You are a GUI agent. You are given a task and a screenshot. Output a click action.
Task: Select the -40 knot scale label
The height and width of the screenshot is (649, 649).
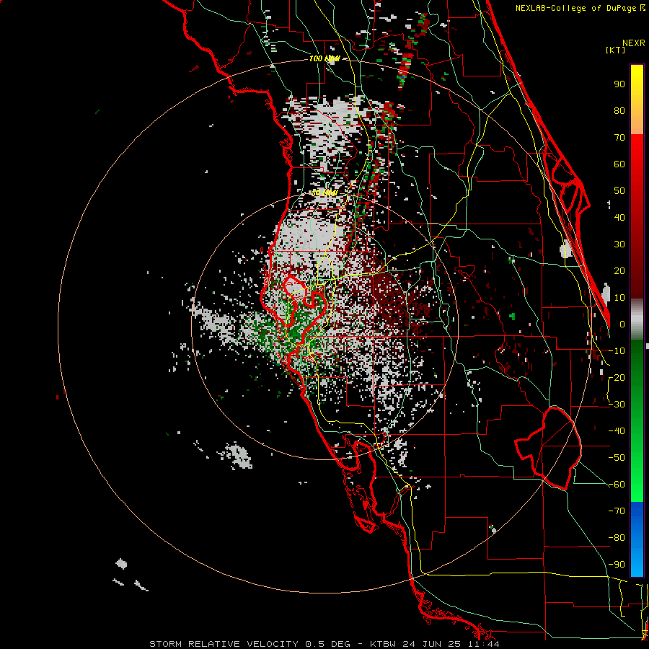[617, 431]
